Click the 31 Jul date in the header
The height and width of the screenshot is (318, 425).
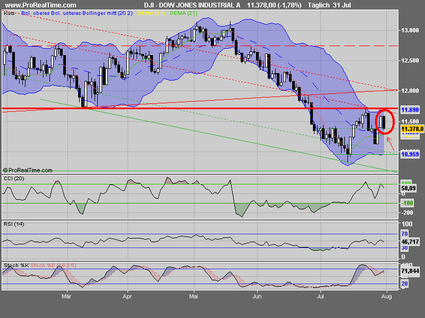pos(342,5)
